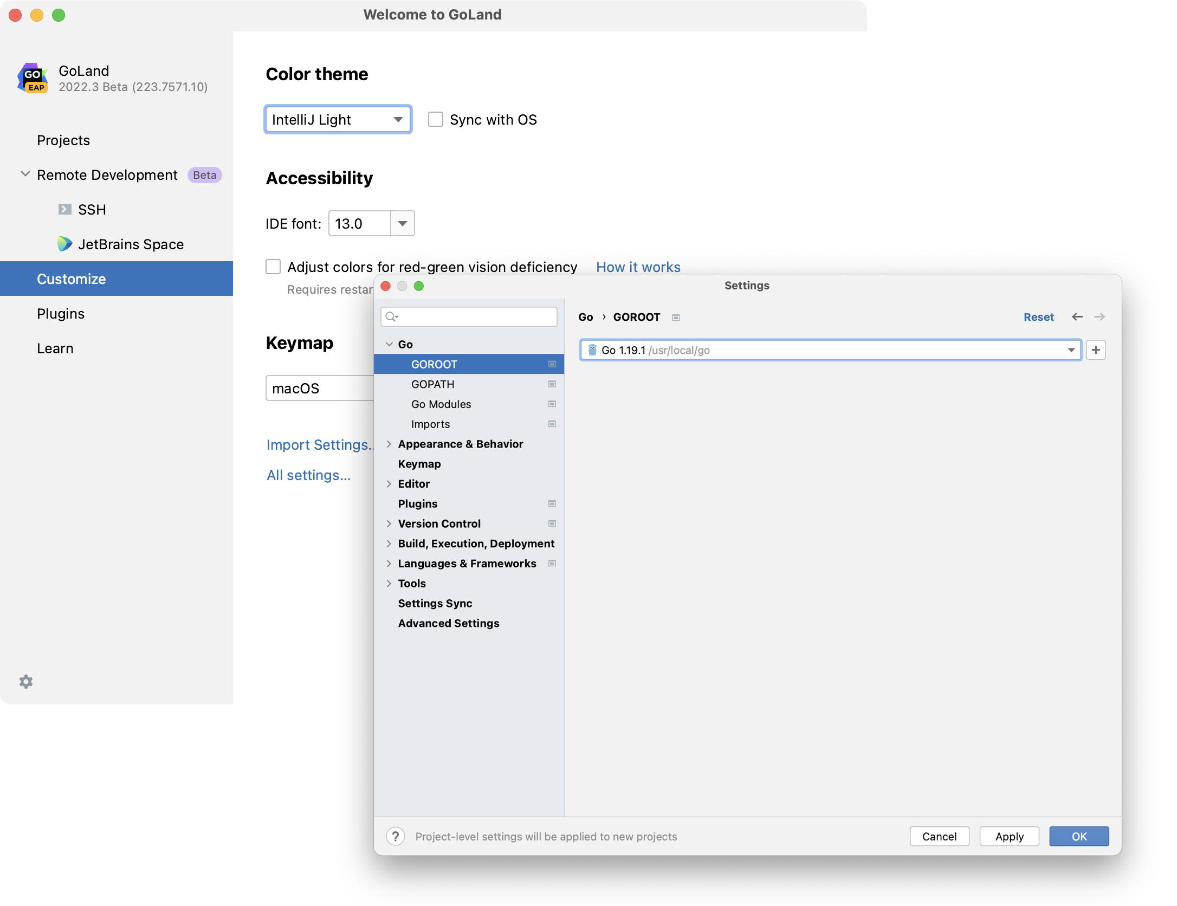Click the Go breadcrumb in Settings header
The height and width of the screenshot is (906, 1177).
[x=585, y=317]
